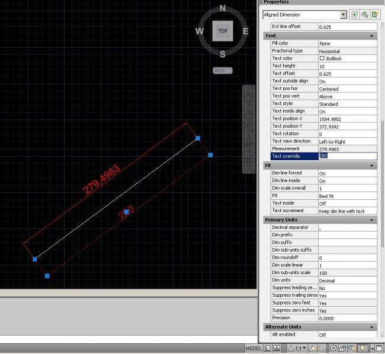Collapse the Fit section header
Viewport: 385px width, 354px height.
point(372,166)
